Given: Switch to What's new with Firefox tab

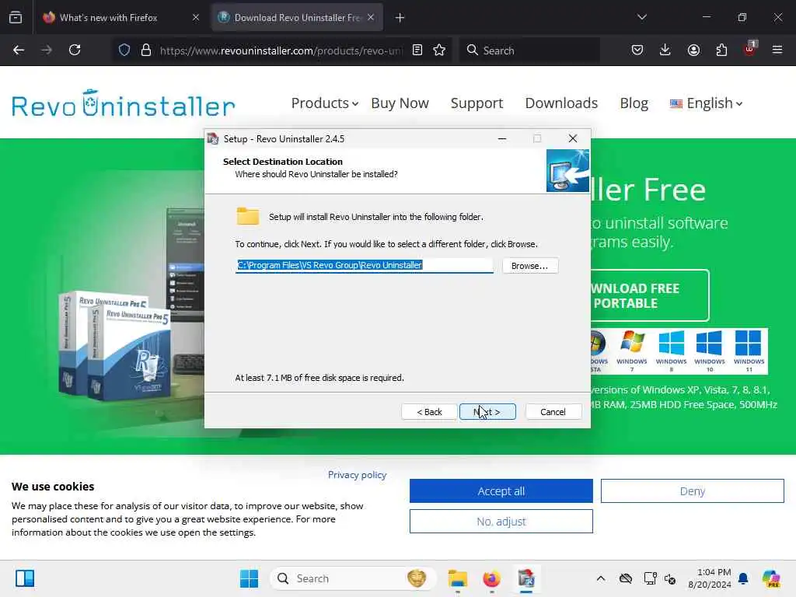Looking at the screenshot, I should click(x=109, y=17).
